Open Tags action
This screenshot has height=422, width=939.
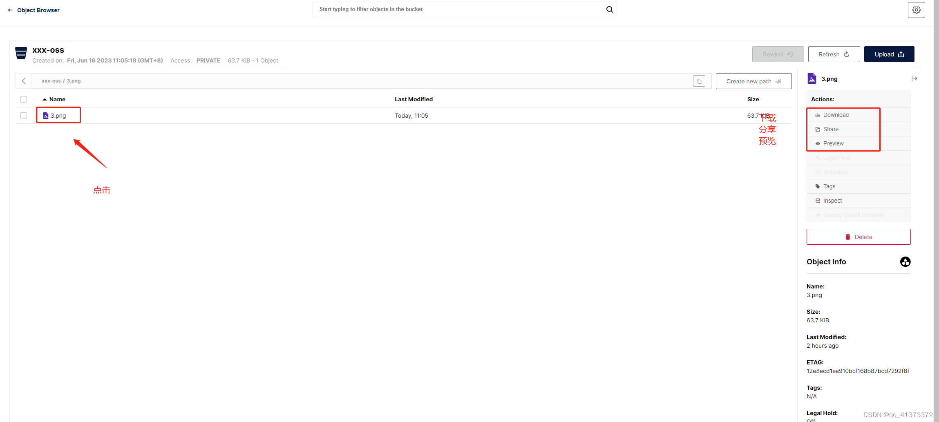pyautogui.click(x=859, y=186)
